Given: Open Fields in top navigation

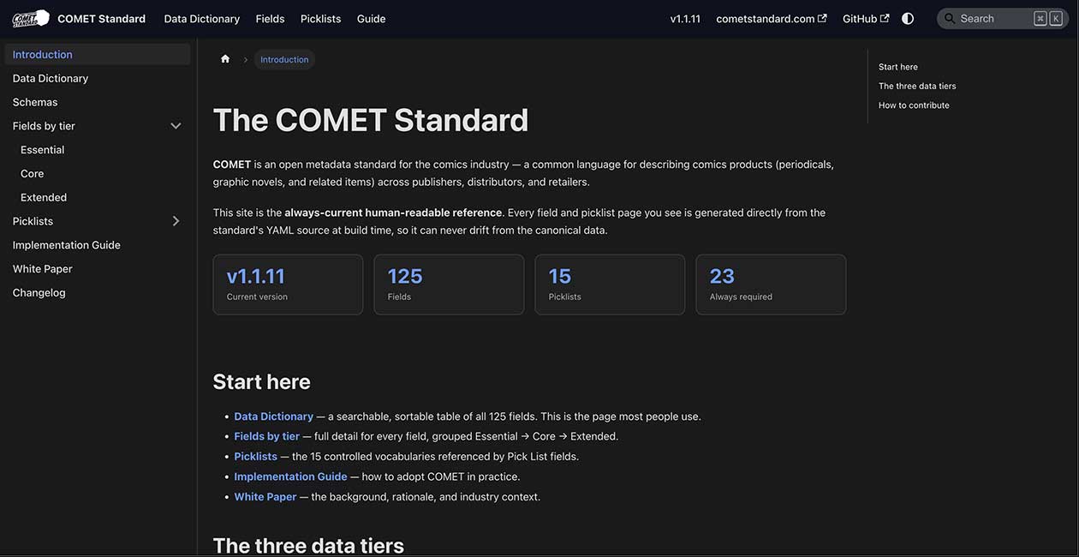Looking at the screenshot, I should tap(270, 18).
